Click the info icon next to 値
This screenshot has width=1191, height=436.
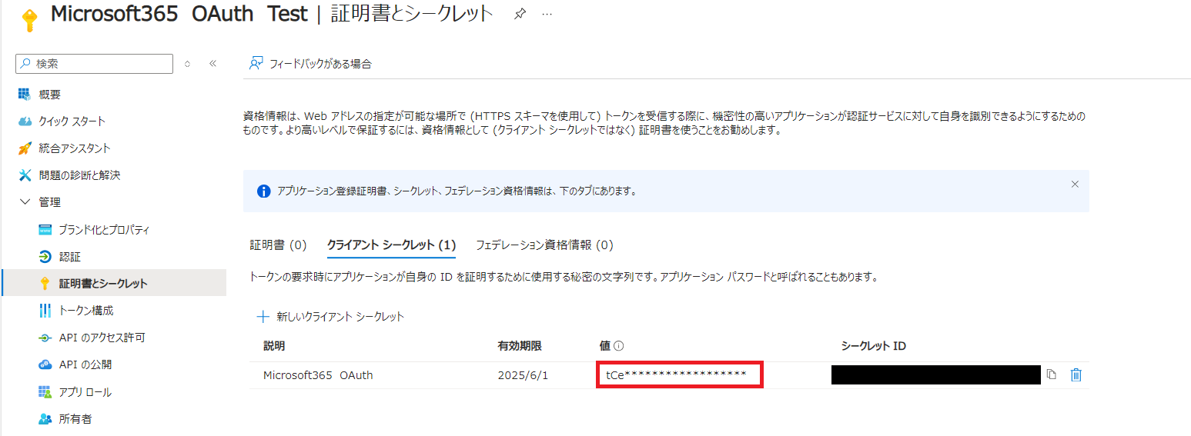618,347
